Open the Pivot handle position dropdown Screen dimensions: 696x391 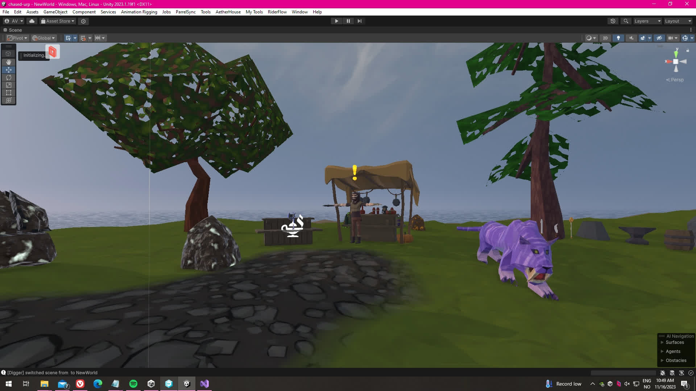click(x=17, y=38)
